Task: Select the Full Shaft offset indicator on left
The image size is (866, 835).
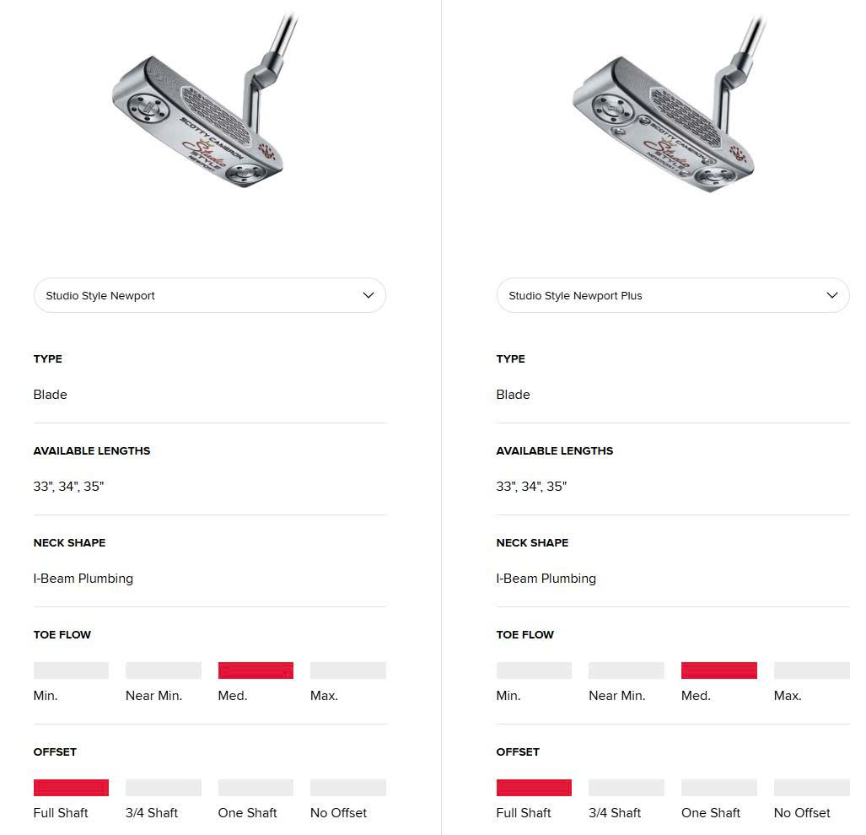Action: point(71,787)
